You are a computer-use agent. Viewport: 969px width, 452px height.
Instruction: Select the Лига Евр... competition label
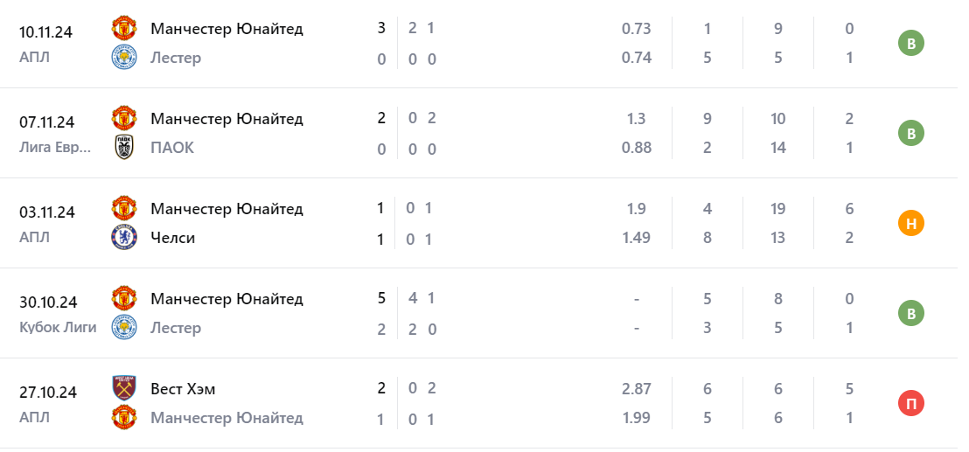coord(55,148)
